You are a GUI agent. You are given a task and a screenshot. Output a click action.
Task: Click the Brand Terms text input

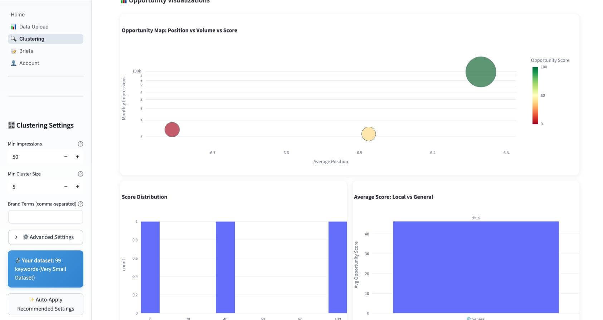(x=45, y=217)
